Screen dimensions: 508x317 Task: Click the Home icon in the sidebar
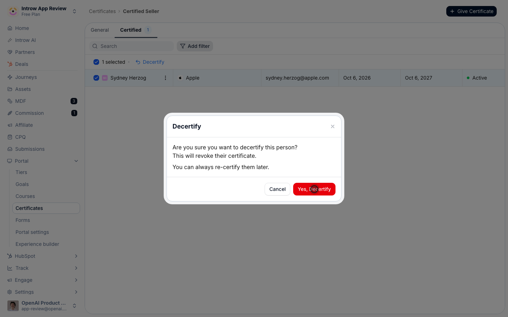[x=10, y=28]
